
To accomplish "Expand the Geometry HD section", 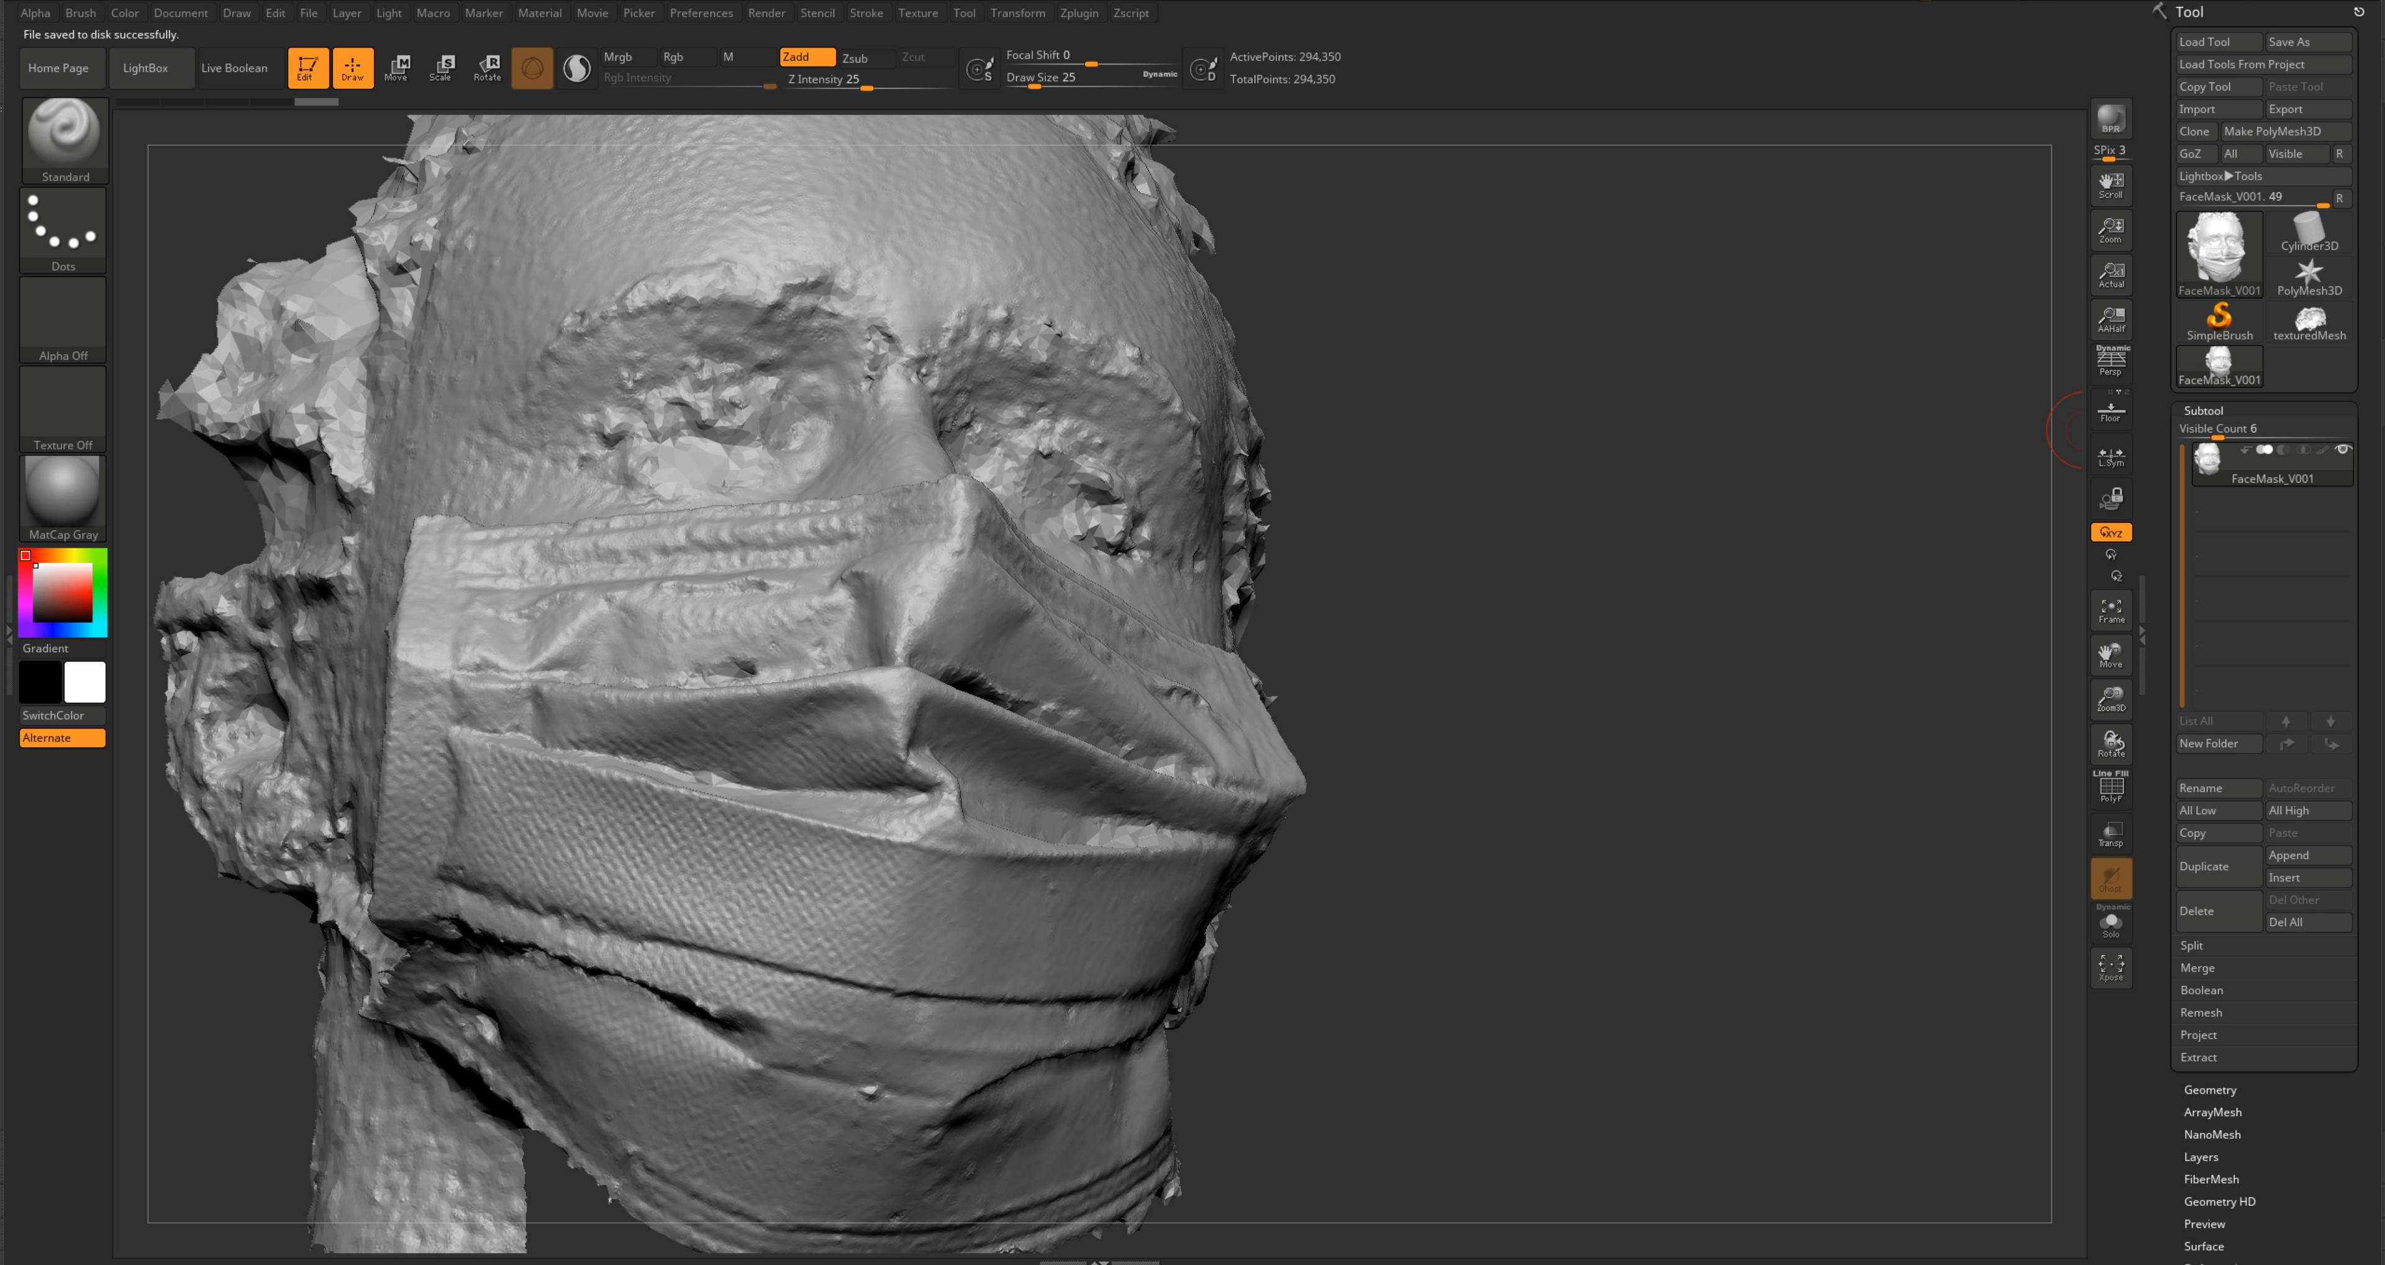I will [x=2219, y=1201].
